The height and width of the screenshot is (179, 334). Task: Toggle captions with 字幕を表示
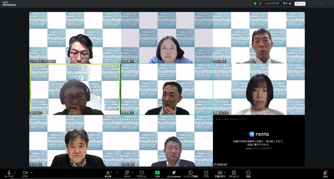pos(220,173)
